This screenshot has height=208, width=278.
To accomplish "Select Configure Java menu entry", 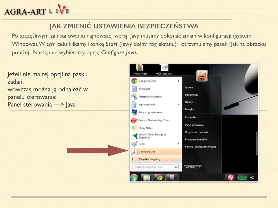I will [x=156, y=152].
